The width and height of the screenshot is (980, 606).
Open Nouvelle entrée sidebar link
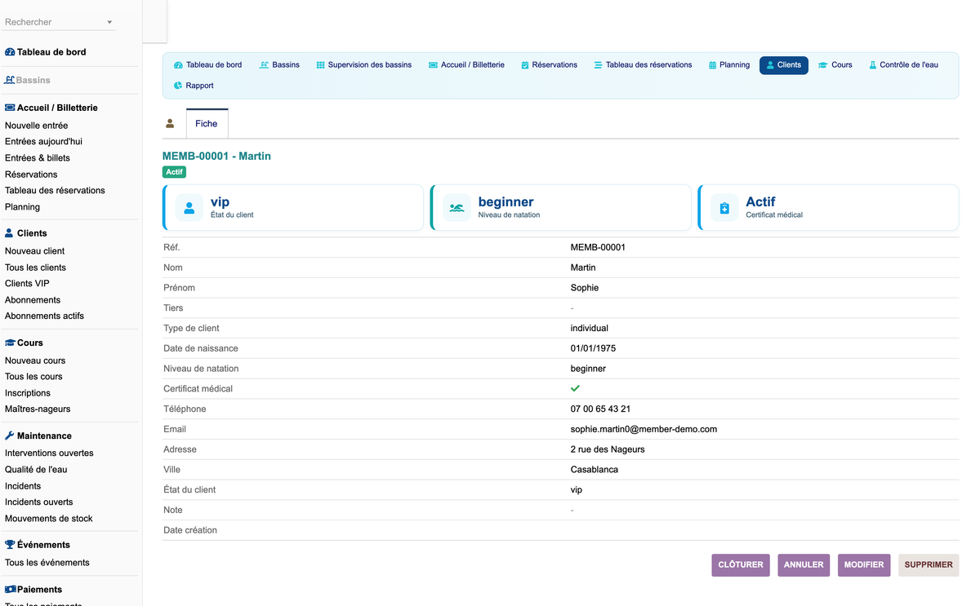[37, 126]
